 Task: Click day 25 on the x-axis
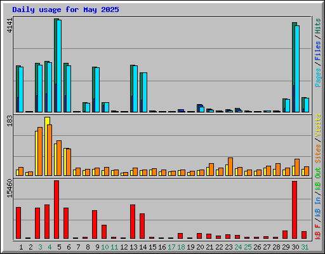click(x=248, y=247)
